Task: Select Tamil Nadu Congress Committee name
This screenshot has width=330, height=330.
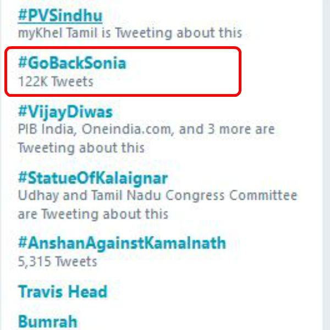Action: click(x=190, y=195)
